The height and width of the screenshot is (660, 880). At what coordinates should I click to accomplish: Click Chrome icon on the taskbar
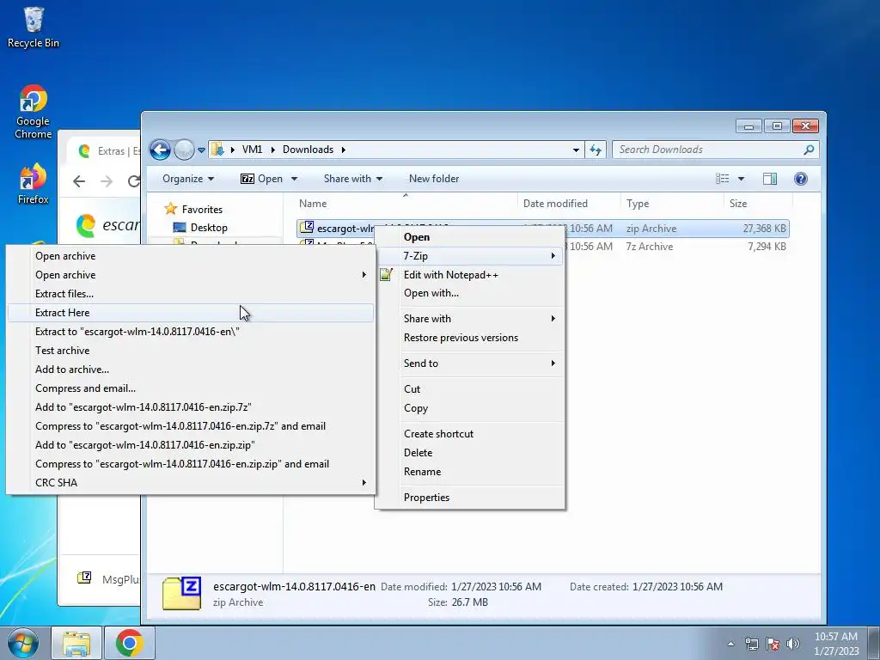[x=129, y=643]
